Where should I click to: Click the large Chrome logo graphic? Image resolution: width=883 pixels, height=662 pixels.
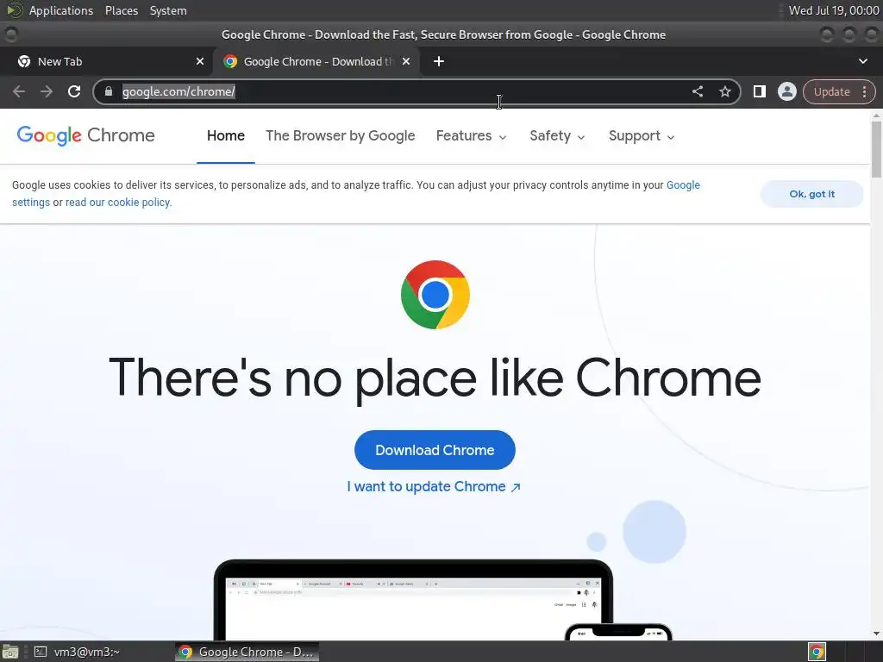(435, 295)
